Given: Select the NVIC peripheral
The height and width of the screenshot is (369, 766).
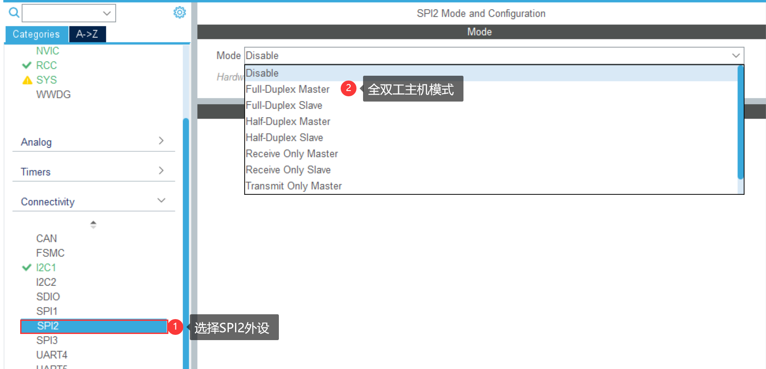Looking at the screenshot, I should pos(47,51).
